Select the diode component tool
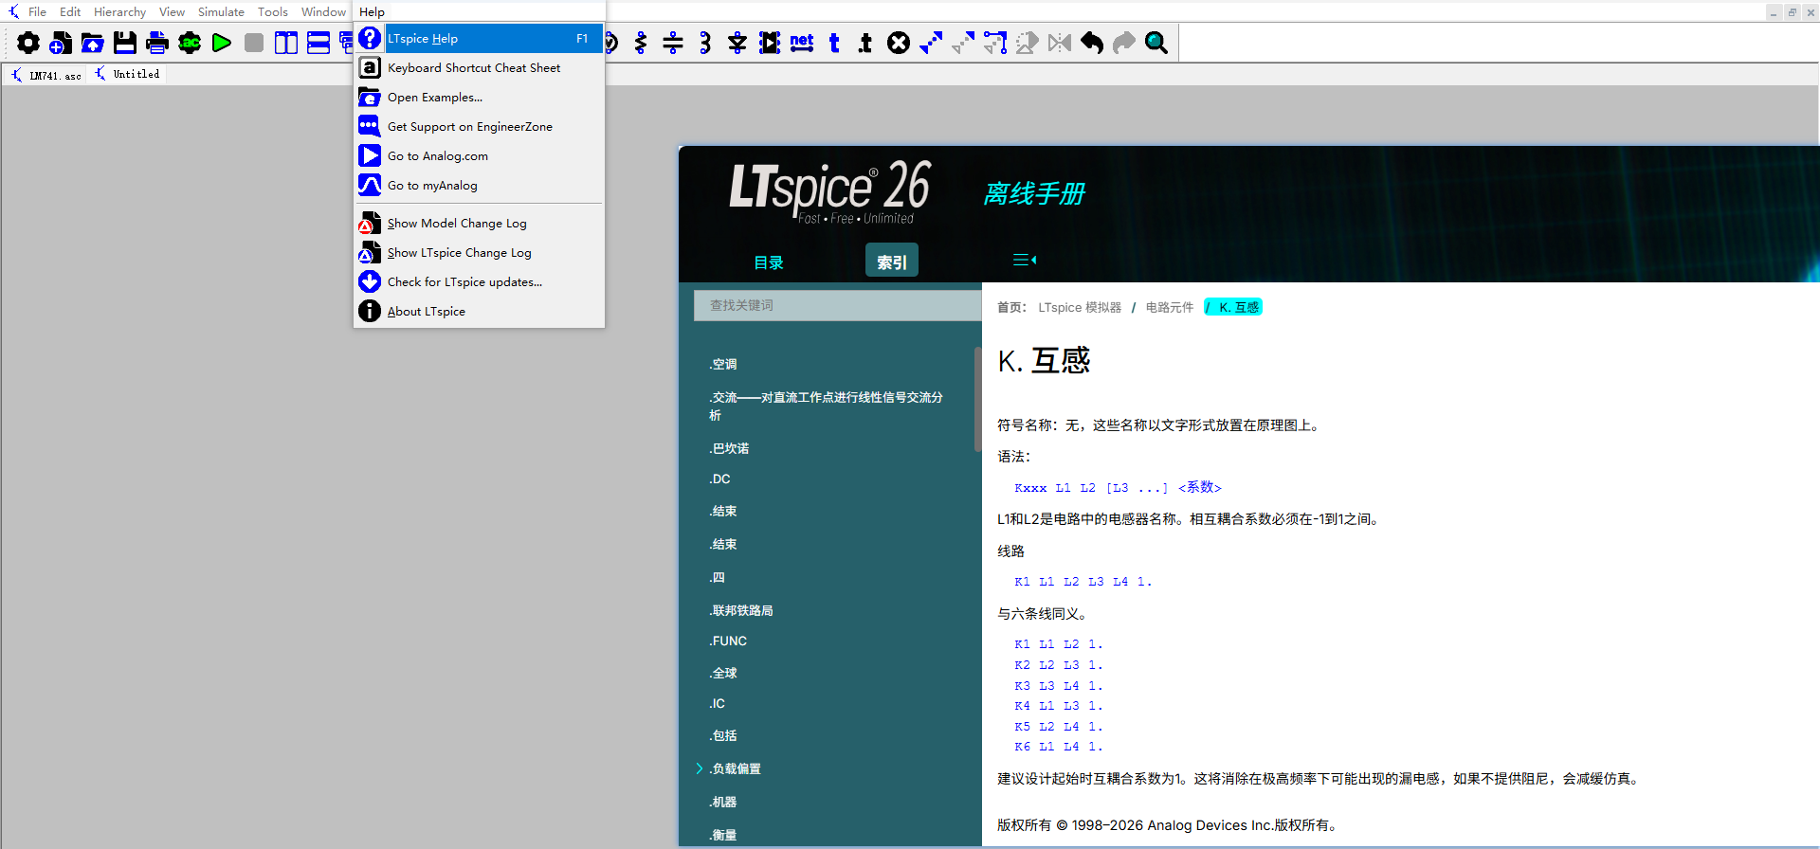 737,43
